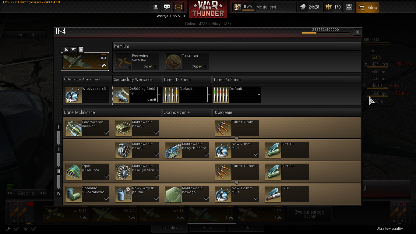Open the mail envelope icon
This screenshot has width=416, height=234.
pyautogui.click(x=178, y=7)
